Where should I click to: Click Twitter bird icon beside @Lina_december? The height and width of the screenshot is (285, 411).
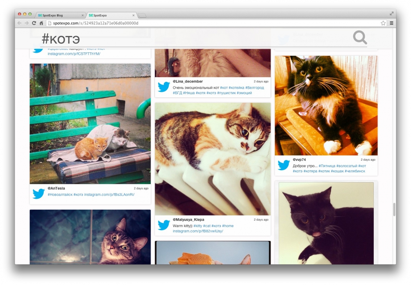pyautogui.click(x=164, y=87)
